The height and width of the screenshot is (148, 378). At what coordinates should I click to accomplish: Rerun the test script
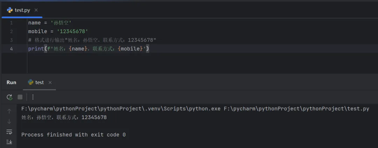tap(9, 97)
